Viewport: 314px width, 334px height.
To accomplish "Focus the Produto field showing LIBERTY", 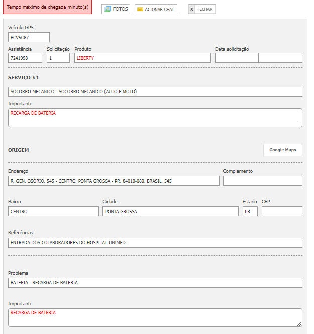I will [x=142, y=58].
